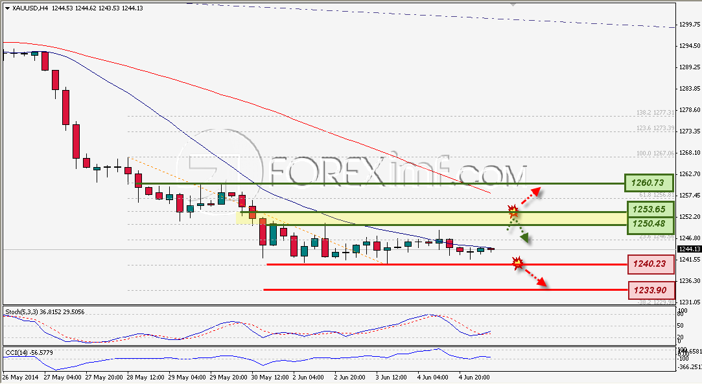Select the 1250.48 green price label

pos(650,224)
